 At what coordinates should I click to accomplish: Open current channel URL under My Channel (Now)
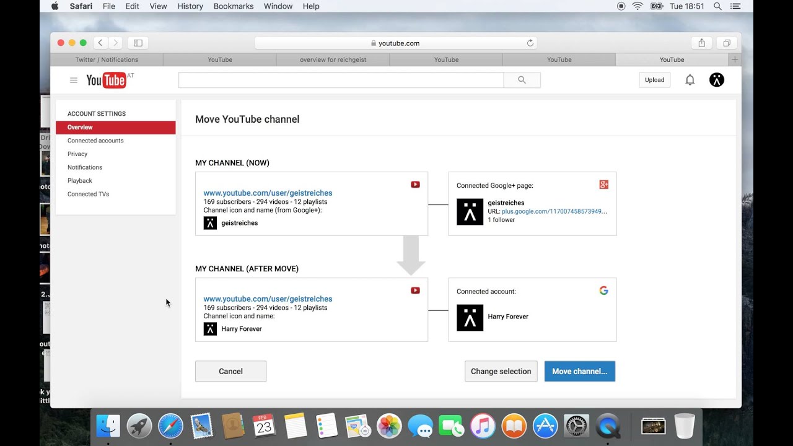268,193
